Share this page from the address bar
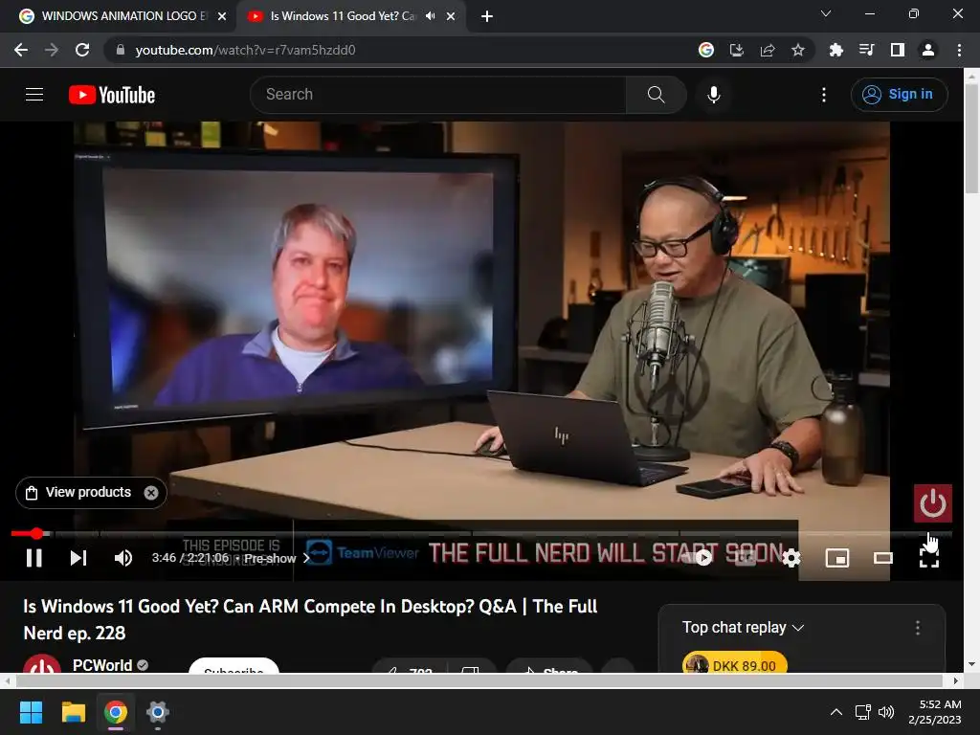980x735 pixels. tap(768, 50)
